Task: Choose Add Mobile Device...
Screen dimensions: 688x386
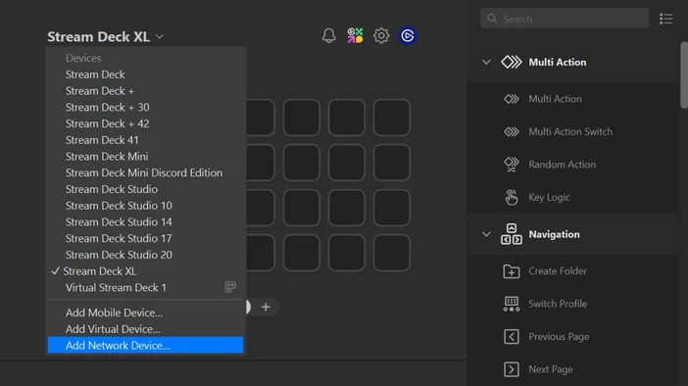Action: click(145, 313)
